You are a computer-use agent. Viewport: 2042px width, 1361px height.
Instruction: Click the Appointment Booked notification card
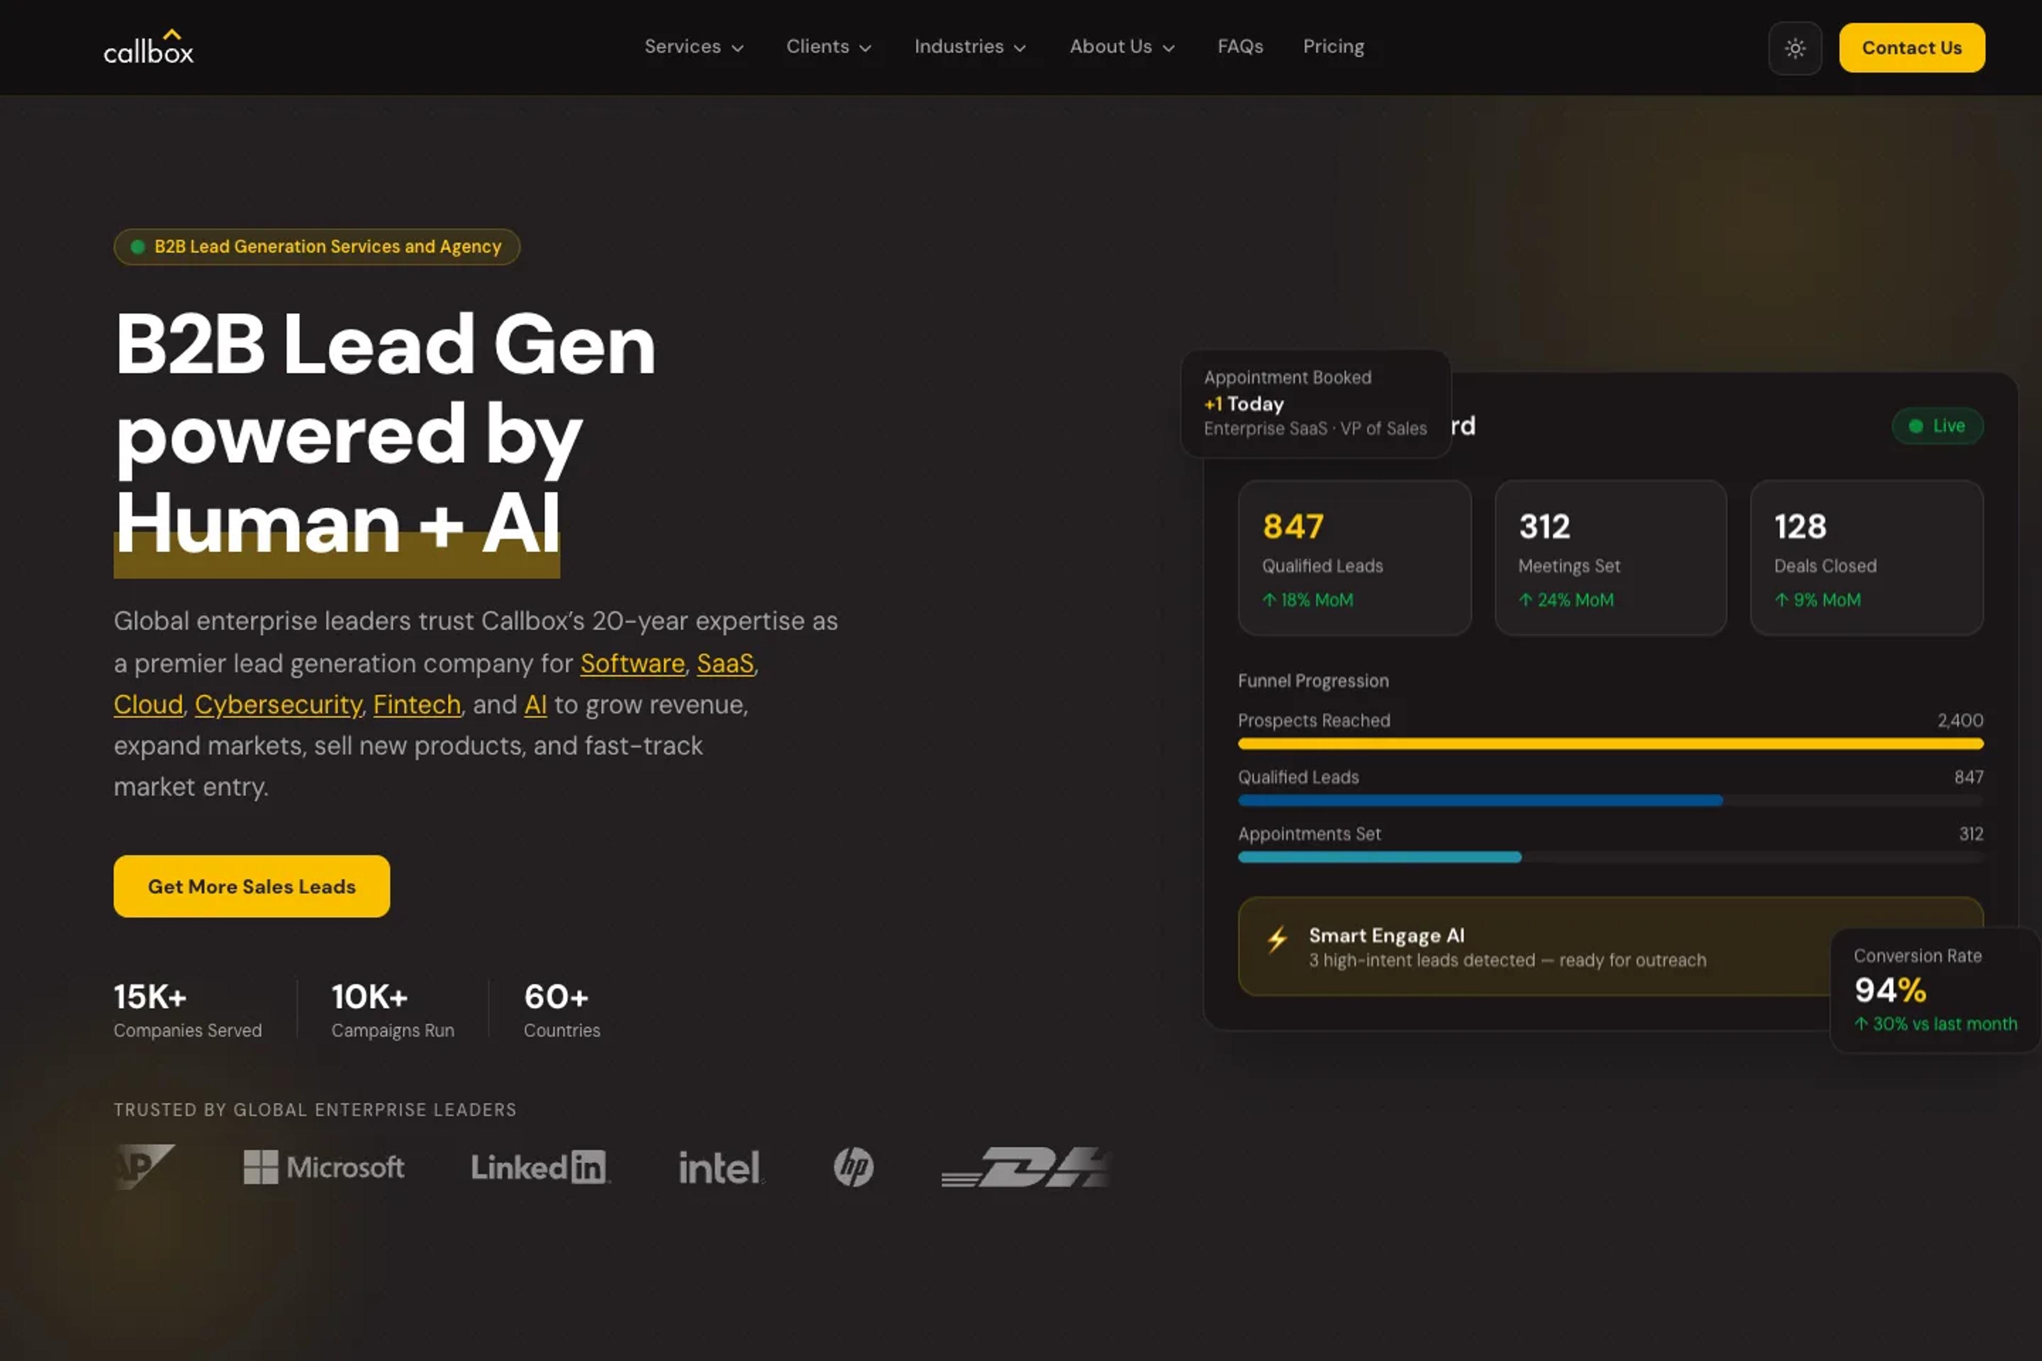pyautogui.click(x=1316, y=404)
